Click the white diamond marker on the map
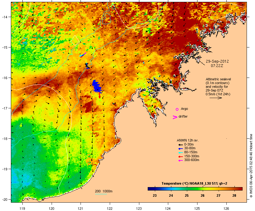 (x=75, y=40)
